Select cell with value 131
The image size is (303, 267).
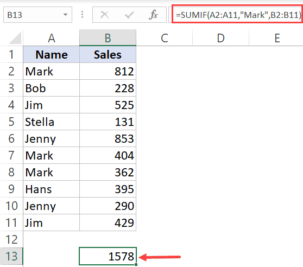click(x=108, y=122)
